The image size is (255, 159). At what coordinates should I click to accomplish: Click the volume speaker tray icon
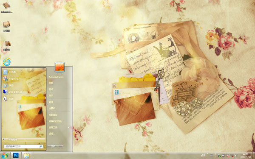coord(236,156)
